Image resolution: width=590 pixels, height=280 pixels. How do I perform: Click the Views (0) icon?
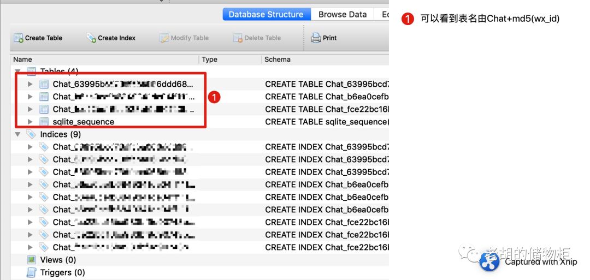pos(32,260)
